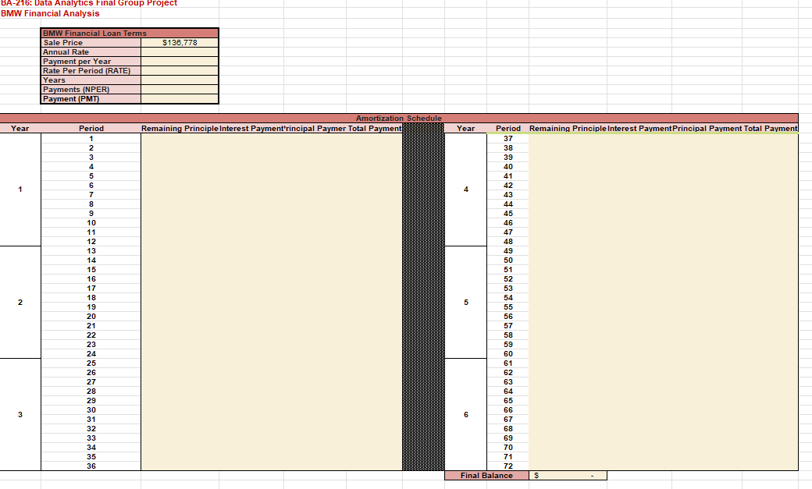Select the empty Years value cell

pos(180,80)
